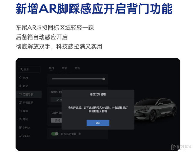Open DiLink settings in the sidebar
The height and width of the screenshot is (154, 195).
[25, 136]
